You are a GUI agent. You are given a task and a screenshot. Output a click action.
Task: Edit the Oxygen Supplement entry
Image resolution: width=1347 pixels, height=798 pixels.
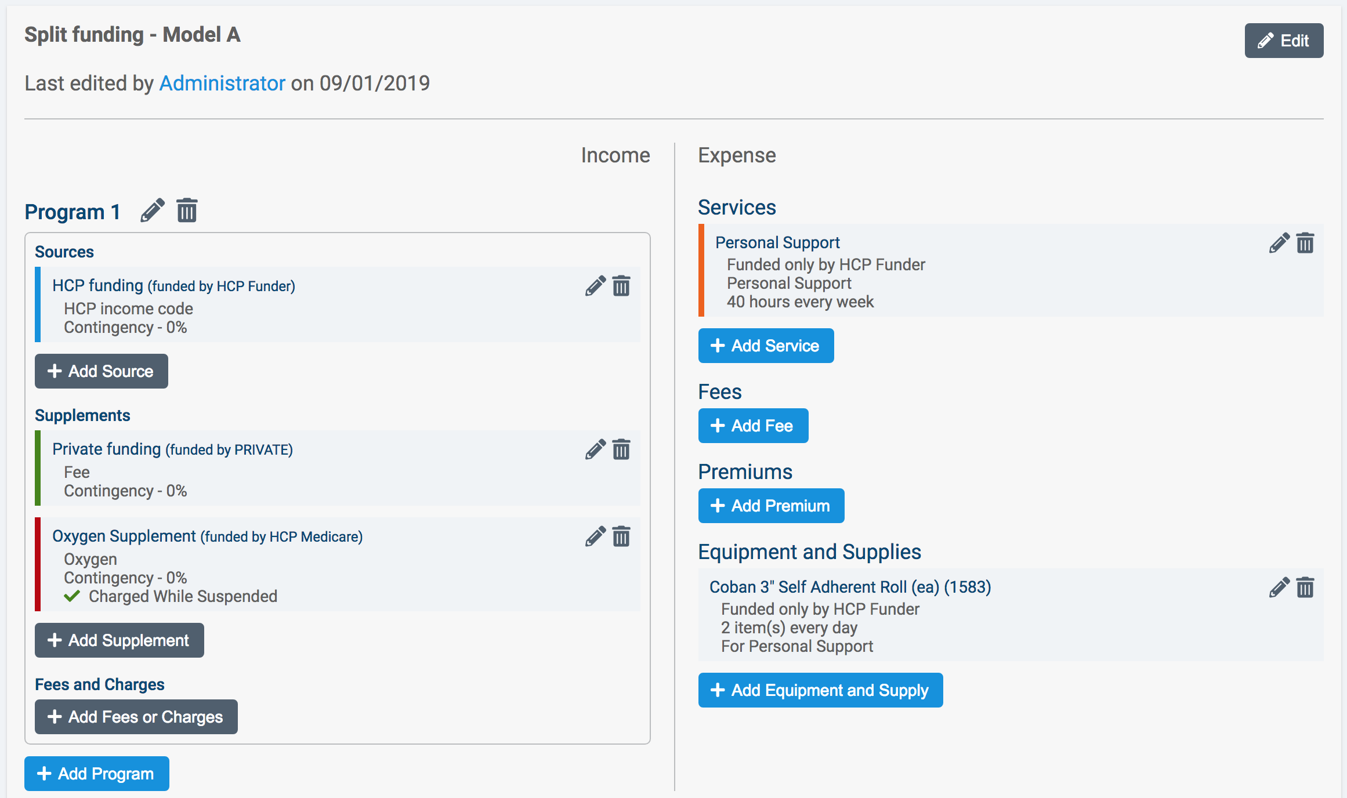595,536
